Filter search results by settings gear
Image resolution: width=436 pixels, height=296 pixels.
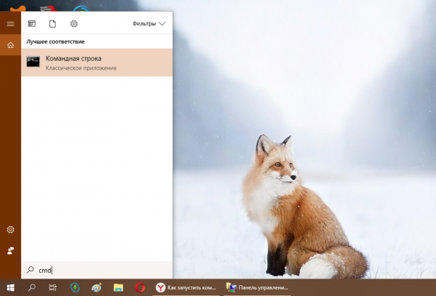(73, 24)
